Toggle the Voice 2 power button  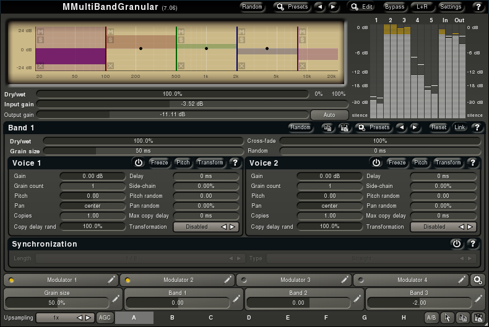(376, 163)
